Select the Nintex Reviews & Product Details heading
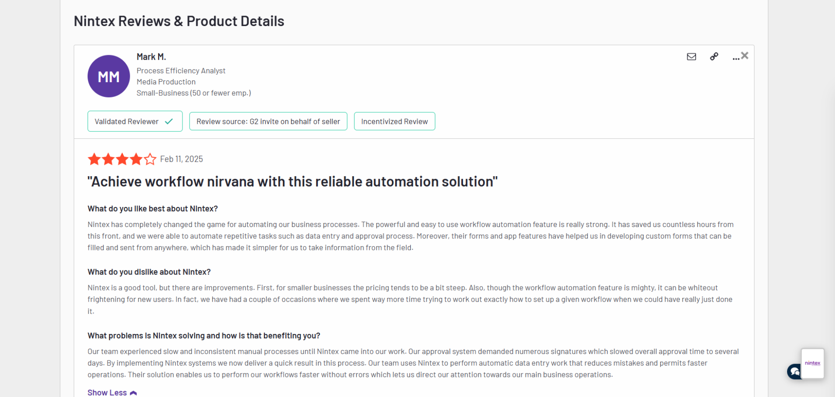Viewport: 835px width, 397px height. (179, 20)
